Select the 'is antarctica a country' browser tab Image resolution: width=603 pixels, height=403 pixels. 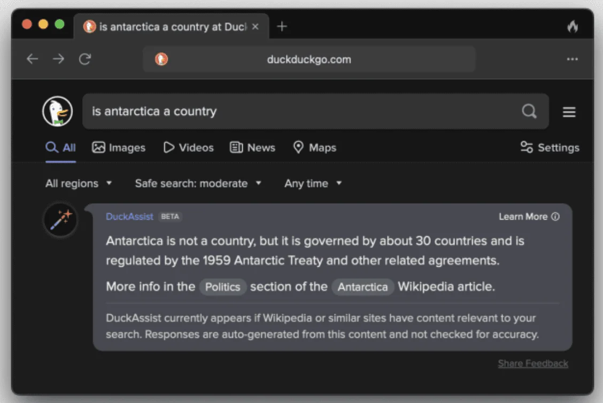171,27
